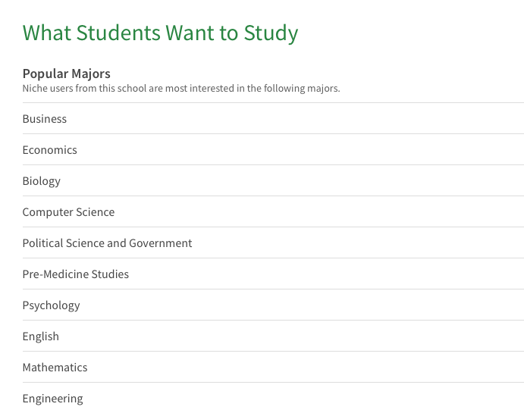Click the word Political in the list

[x=42, y=243]
